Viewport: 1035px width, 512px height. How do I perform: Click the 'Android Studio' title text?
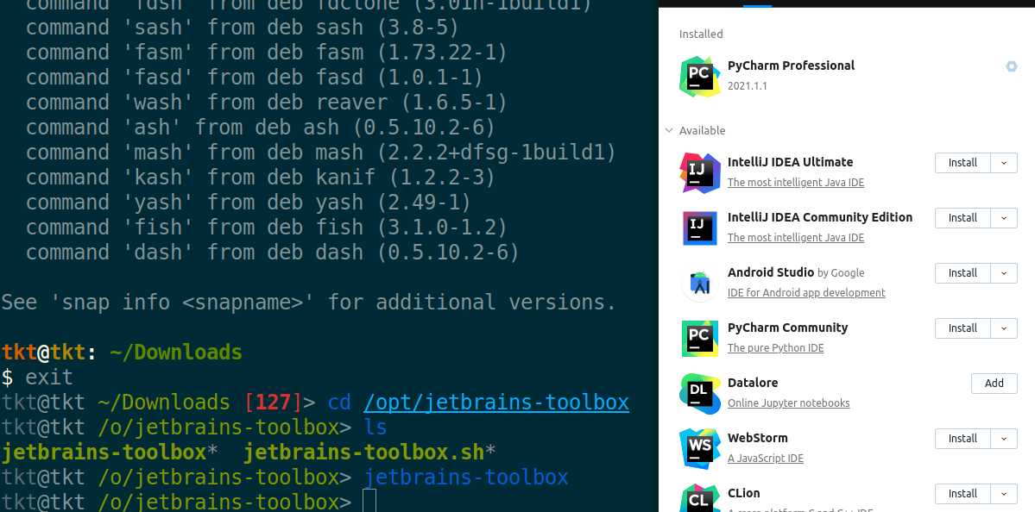click(770, 272)
